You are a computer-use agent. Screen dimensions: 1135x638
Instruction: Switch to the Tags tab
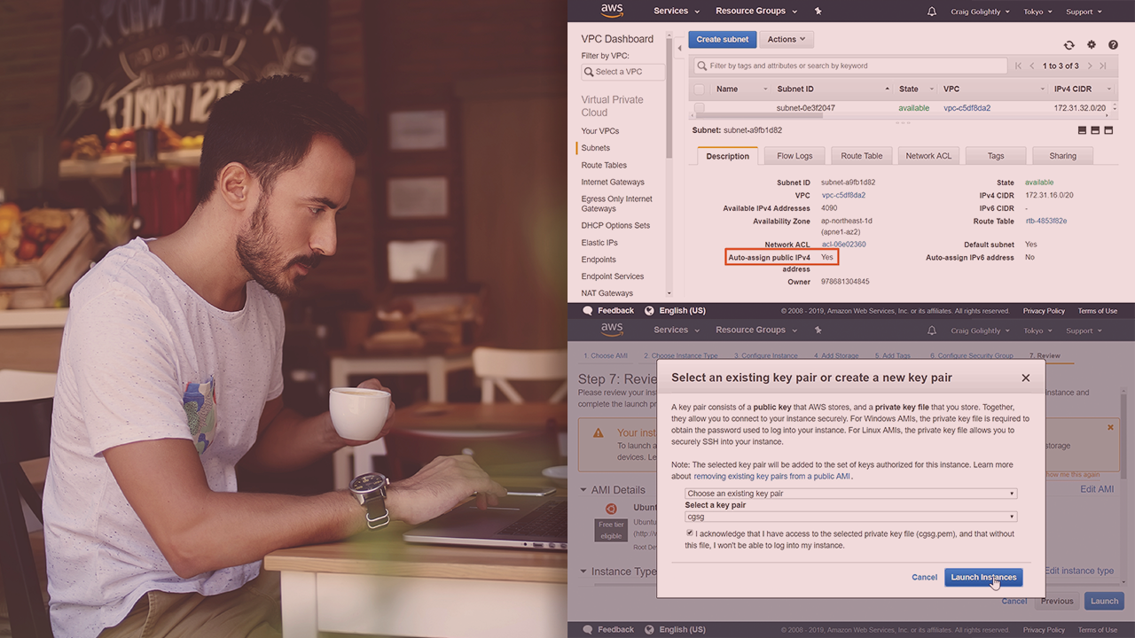click(996, 156)
